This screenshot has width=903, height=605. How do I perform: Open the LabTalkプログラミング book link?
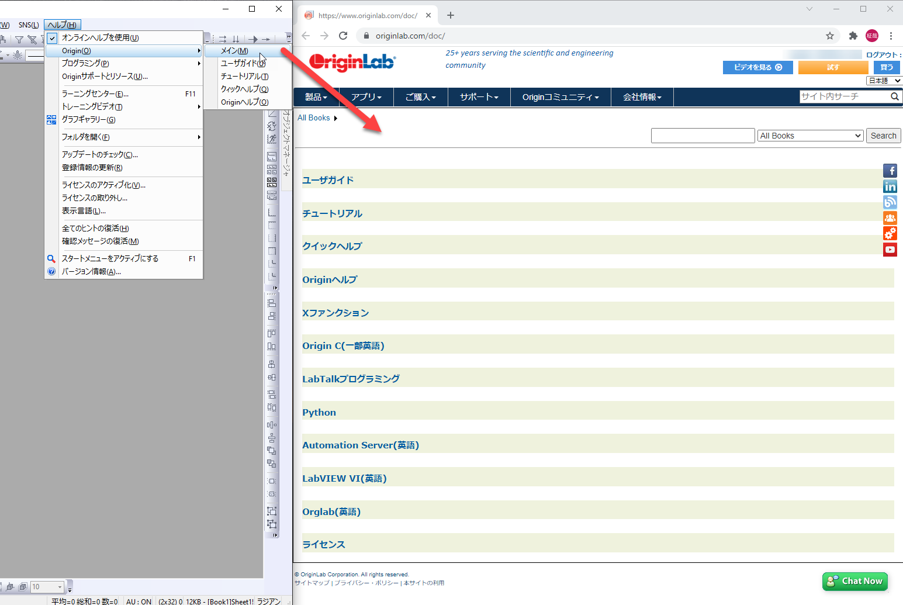tap(351, 379)
